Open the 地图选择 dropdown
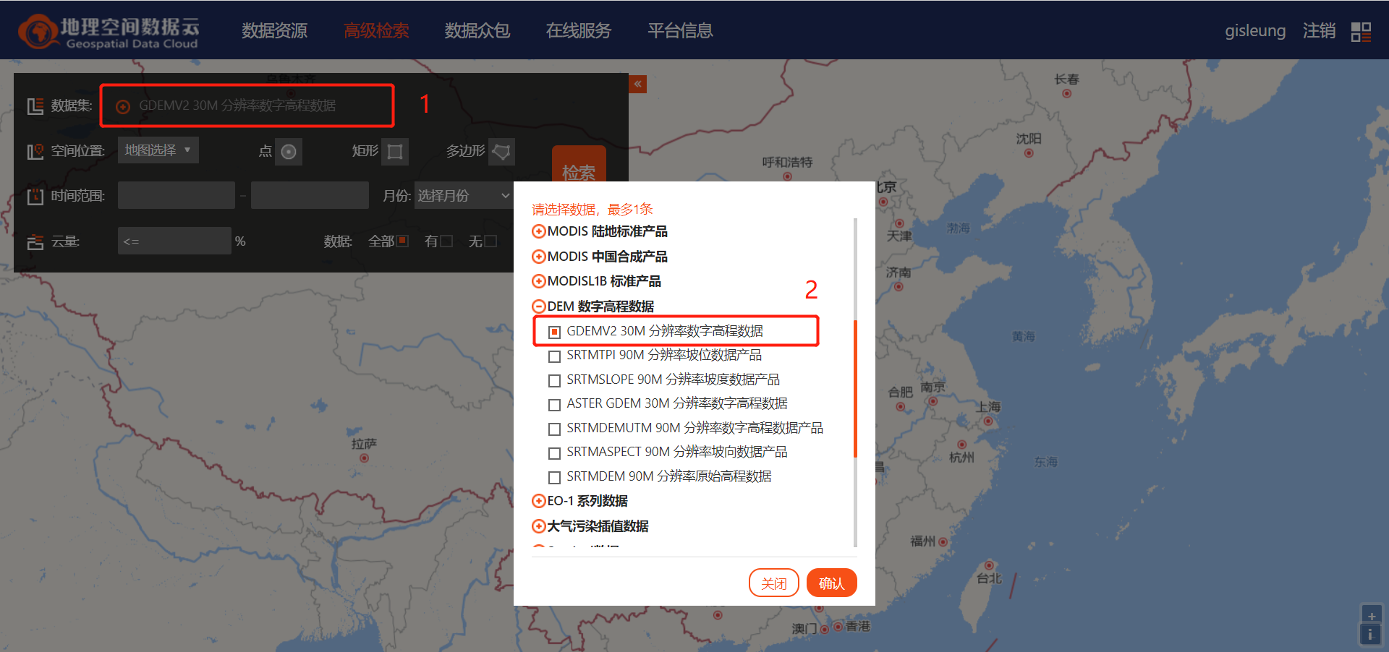 158,150
